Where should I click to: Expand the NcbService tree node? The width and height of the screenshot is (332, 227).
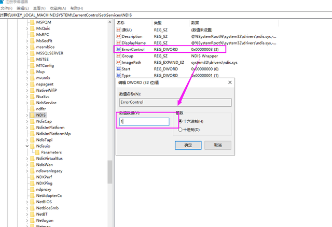(27, 103)
